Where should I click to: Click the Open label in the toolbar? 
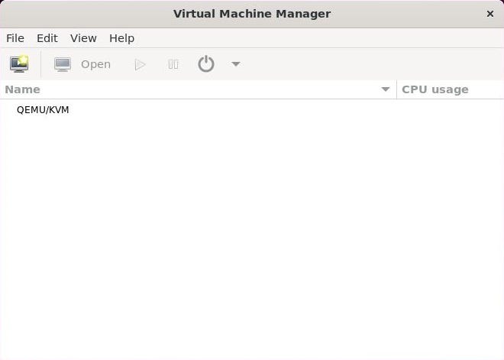click(x=95, y=64)
